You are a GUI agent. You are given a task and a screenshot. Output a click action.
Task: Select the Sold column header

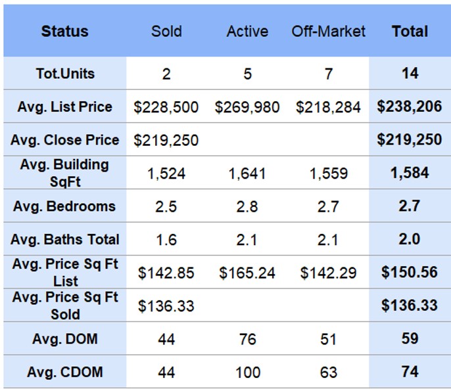(x=166, y=32)
